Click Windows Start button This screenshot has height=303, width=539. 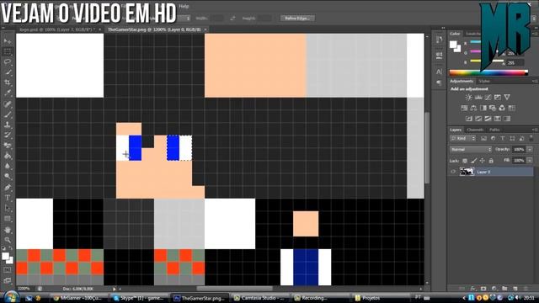click(11, 297)
